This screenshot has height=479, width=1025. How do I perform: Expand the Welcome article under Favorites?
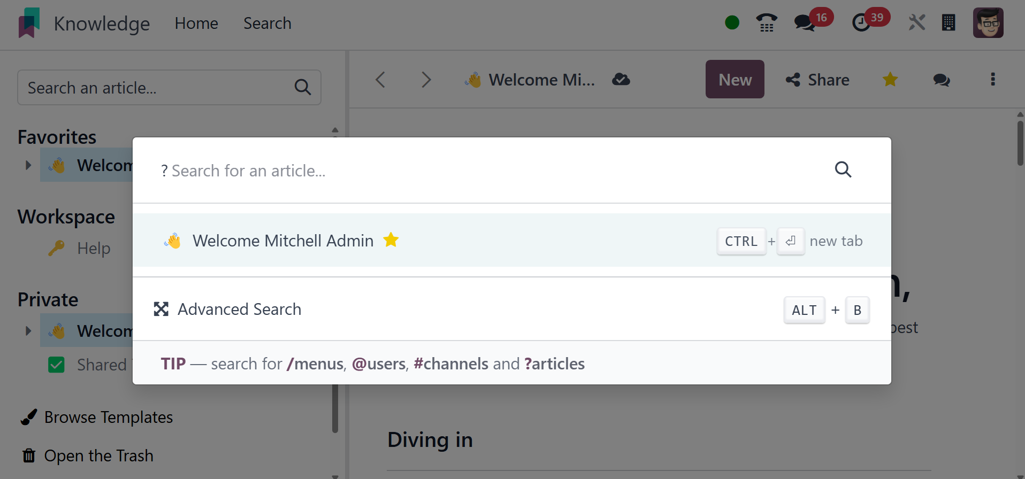pos(28,165)
